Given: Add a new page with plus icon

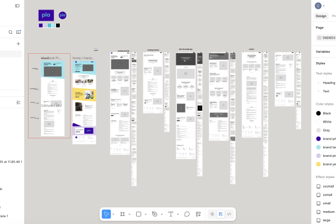Looking at the screenshot, I should tap(18, 44).
